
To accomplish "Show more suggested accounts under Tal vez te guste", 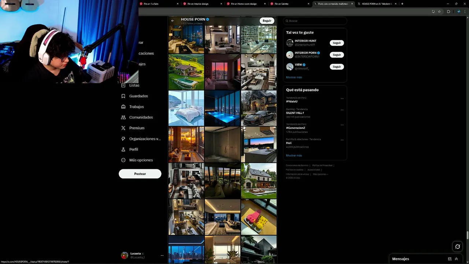I will point(294,77).
